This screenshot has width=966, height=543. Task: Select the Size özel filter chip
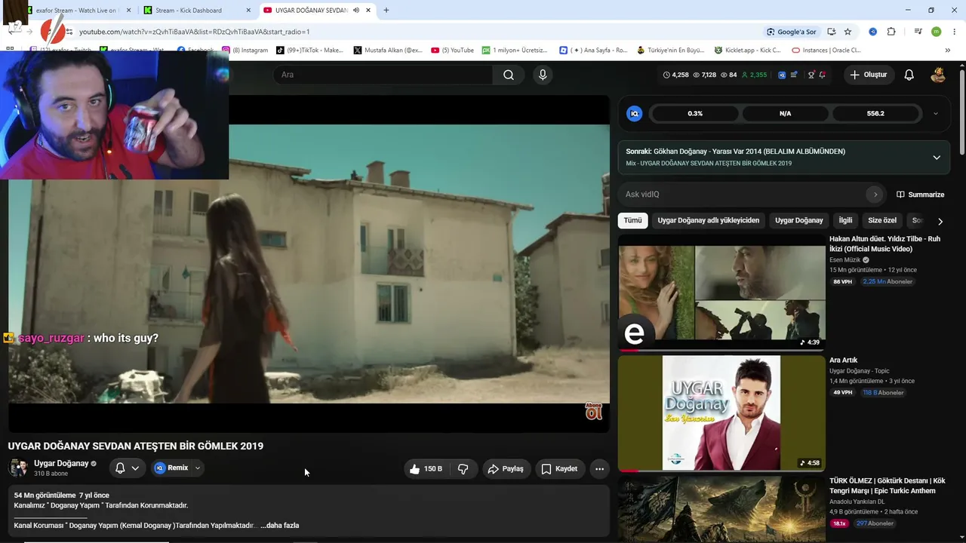pos(882,220)
